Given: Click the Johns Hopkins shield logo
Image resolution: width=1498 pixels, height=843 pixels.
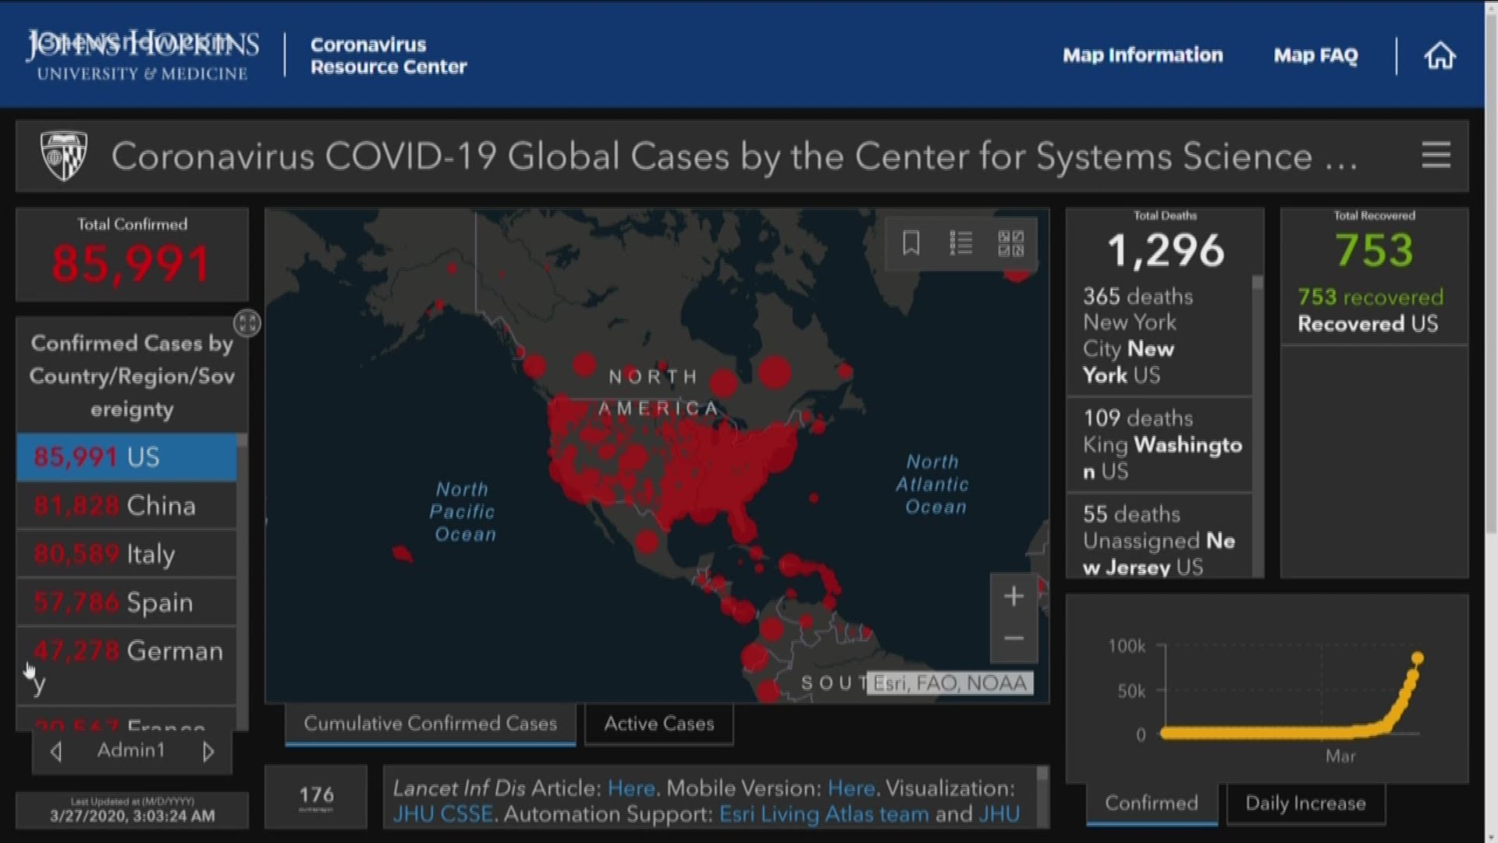Looking at the screenshot, I should pyautogui.click(x=63, y=155).
